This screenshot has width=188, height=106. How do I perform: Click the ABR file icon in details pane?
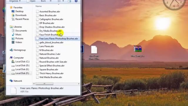(x=14, y=90)
